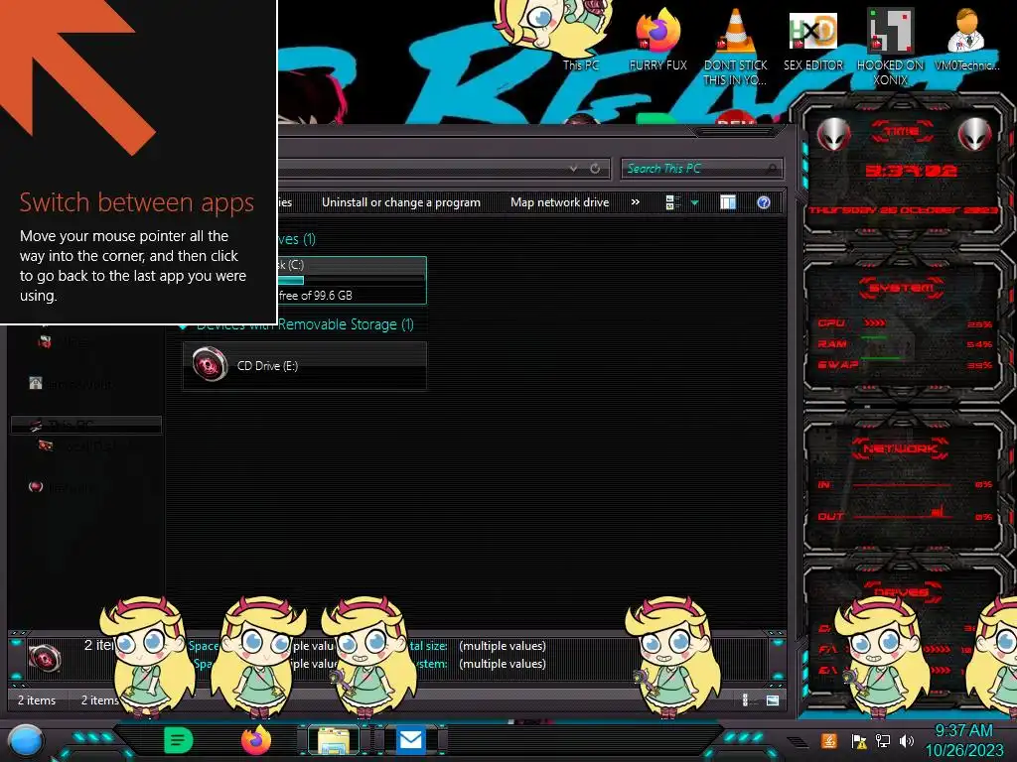The image size is (1017, 762).
Task: Click the NETWORK widget header
Action: (901, 448)
